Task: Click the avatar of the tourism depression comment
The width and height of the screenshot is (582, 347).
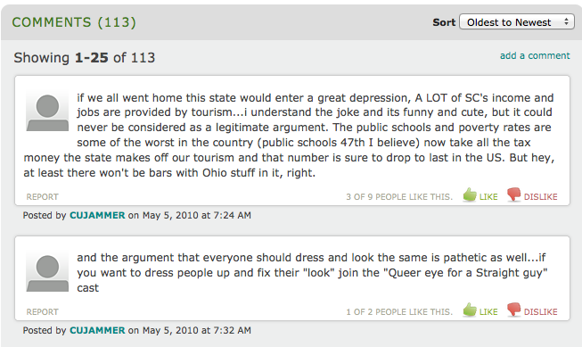Action: click(x=47, y=111)
